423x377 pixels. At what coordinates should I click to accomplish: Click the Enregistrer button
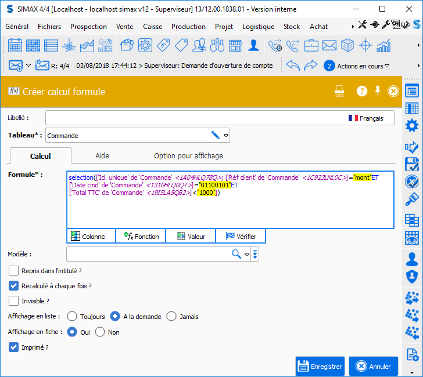pos(320,366)
